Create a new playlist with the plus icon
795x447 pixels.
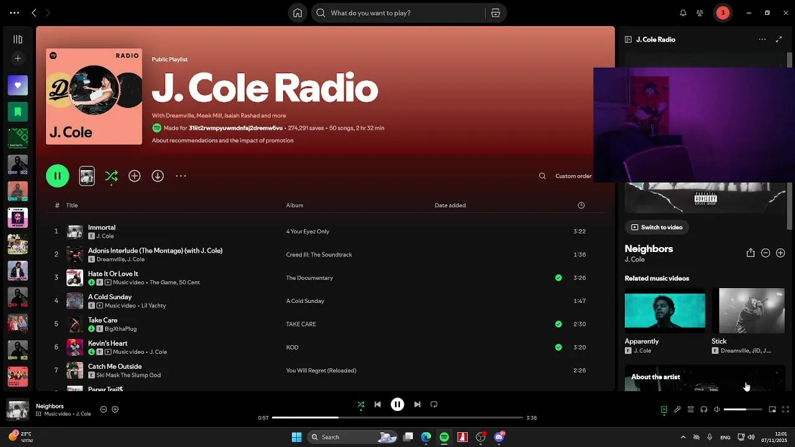17,58
